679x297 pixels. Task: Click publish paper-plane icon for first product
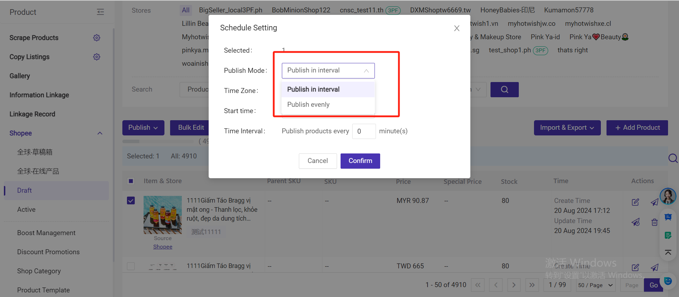point(654,202)
